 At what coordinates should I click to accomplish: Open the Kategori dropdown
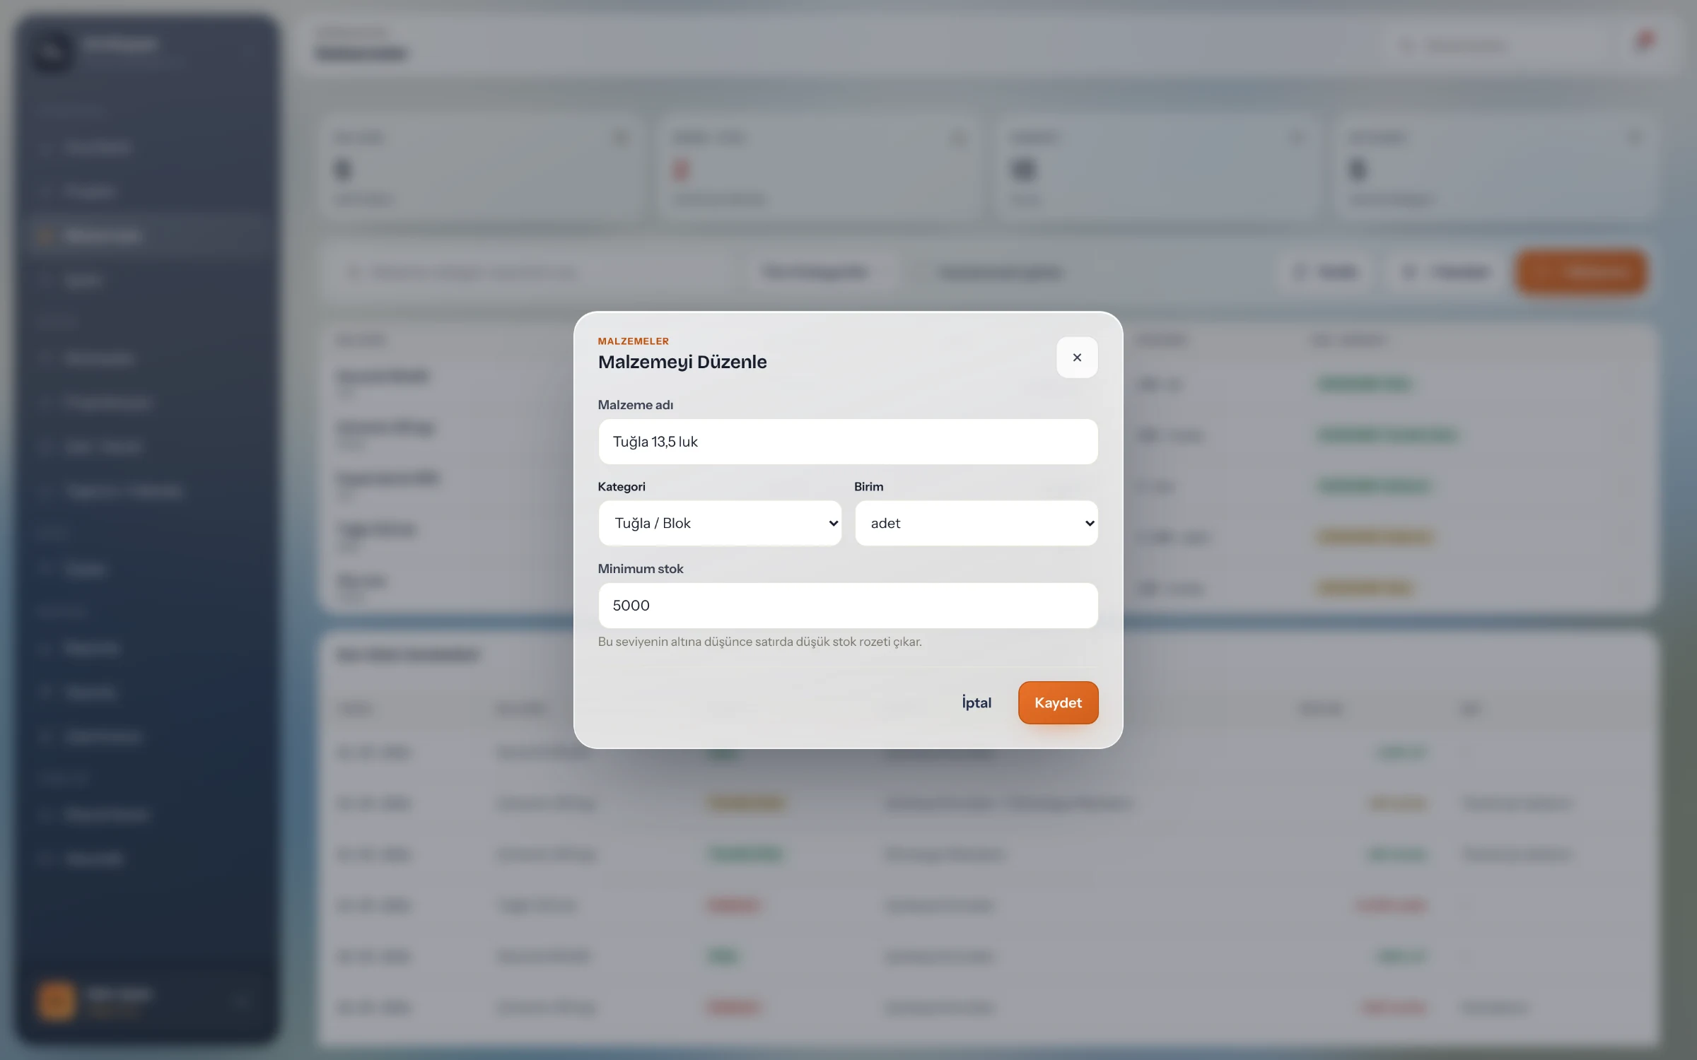[x=720, y=523]
